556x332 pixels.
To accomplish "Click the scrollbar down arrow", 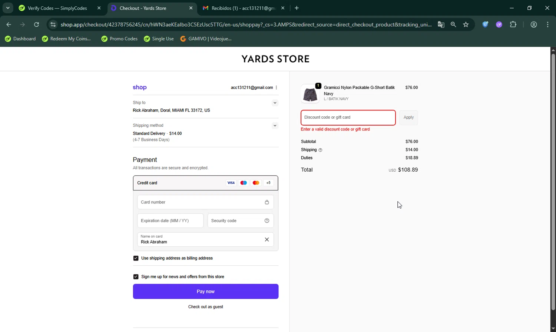I will click(553, 329).
